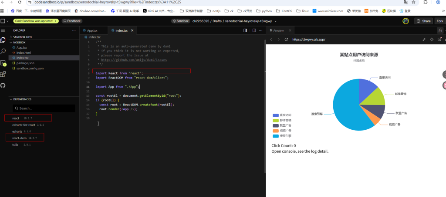The height and width of the screenshot is (197, 446).
Task: Collapse the DEPENDENCIES section
Action: [44, 99]
